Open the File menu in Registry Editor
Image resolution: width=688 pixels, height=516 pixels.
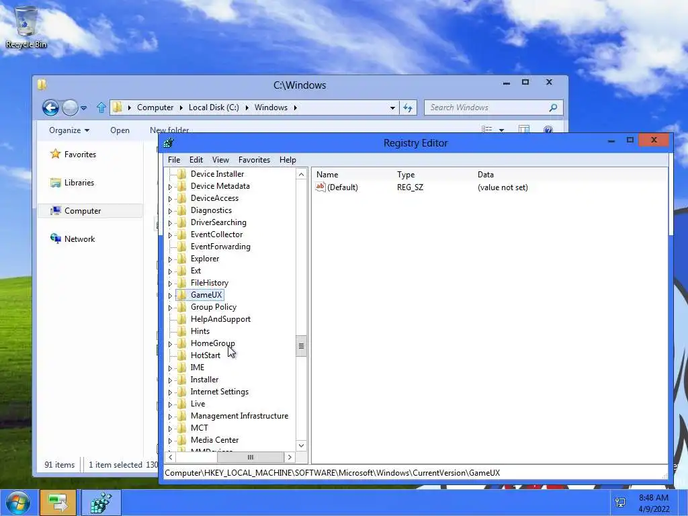pos(174,160)
